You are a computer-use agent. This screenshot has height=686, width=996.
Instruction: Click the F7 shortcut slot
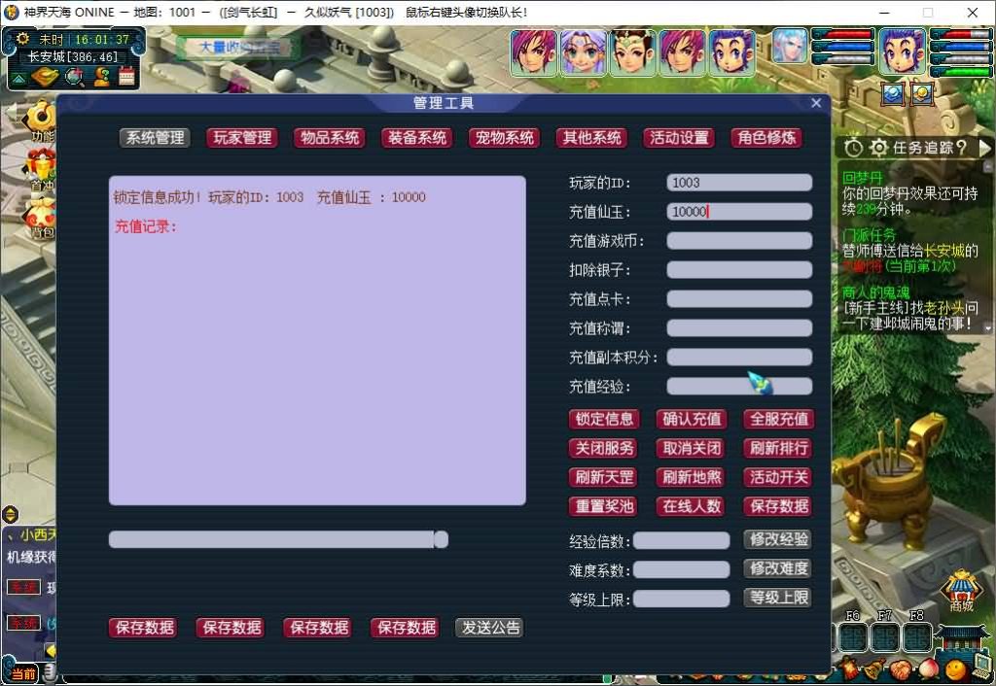click(885, 637)
